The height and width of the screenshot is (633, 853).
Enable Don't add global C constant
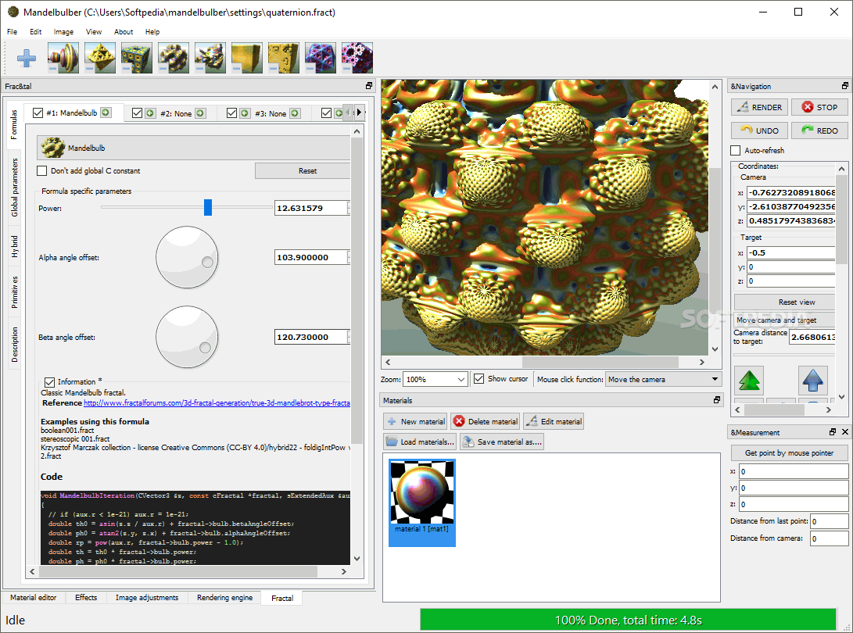(x=42, y=171)
